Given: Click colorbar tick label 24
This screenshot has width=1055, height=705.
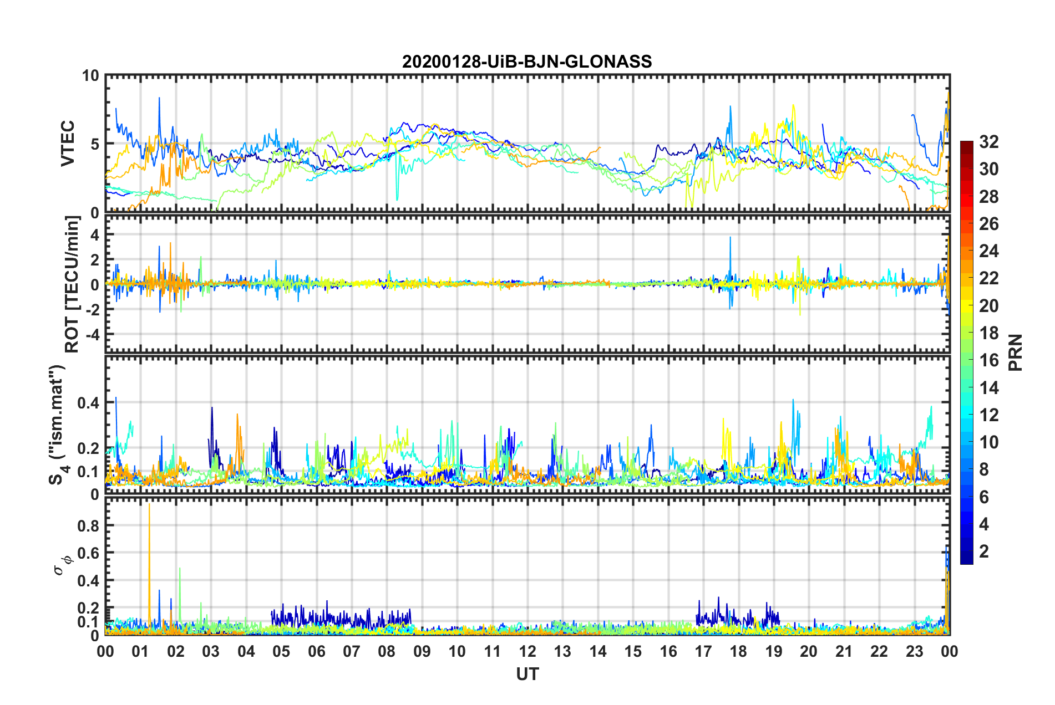Looking at the screenshot, I should [x=988, y=251].
